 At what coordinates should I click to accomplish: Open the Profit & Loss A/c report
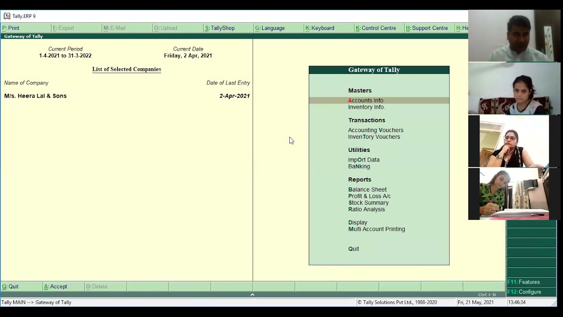pos(369,196)
